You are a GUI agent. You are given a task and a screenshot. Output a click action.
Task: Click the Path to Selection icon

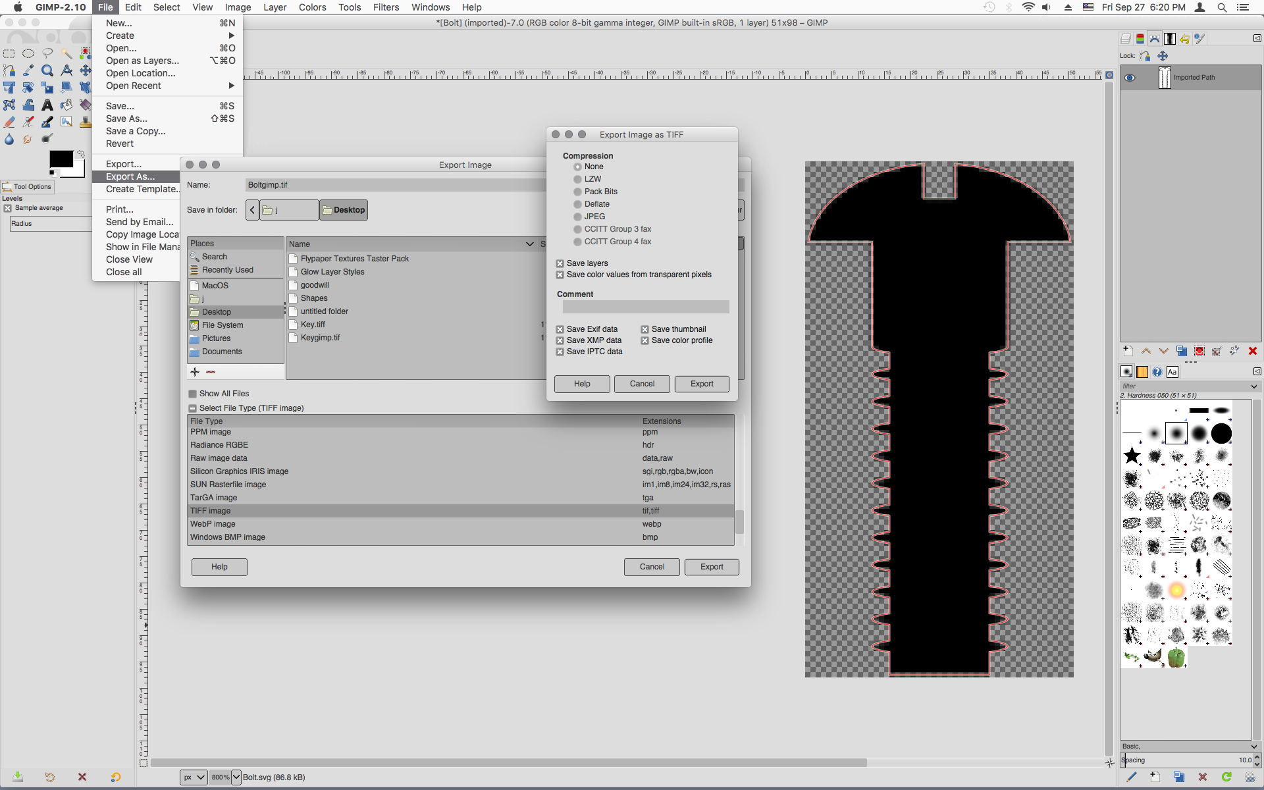pos(1199,352)
